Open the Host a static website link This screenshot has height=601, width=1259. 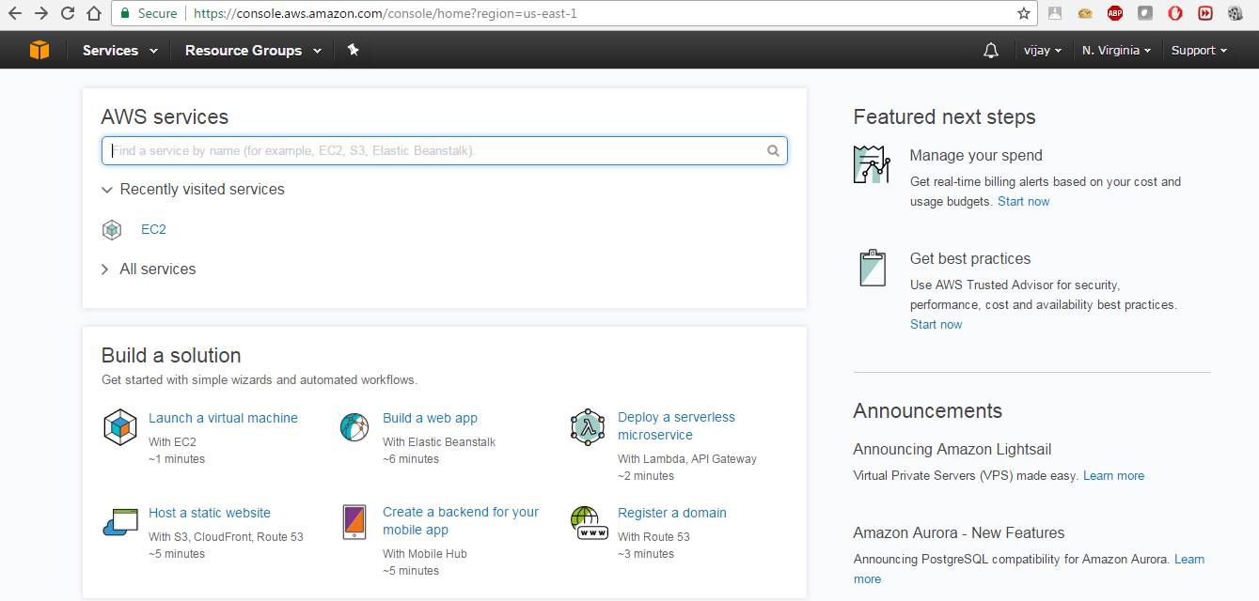coord(210,513)
